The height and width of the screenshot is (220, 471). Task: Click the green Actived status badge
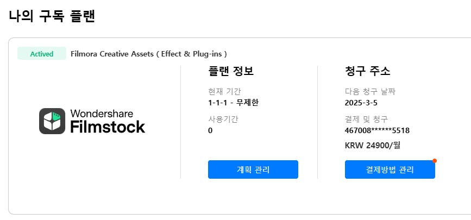(42, 54)
